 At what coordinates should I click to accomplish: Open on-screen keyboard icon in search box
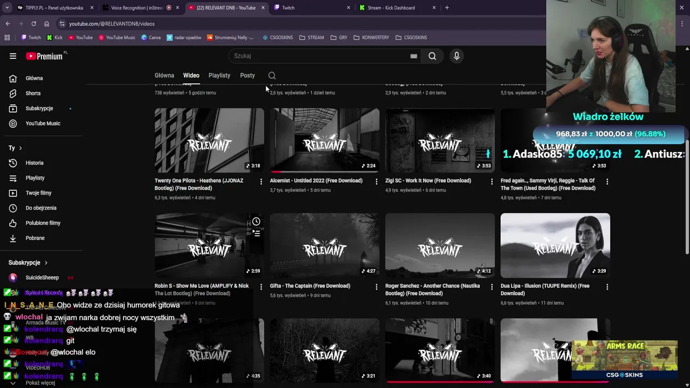pyautogui.click(x=413, y=56)
